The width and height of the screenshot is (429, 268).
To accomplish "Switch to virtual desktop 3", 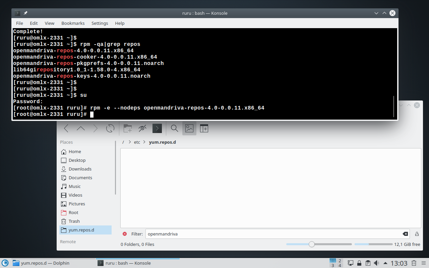I will click(332, 265).
